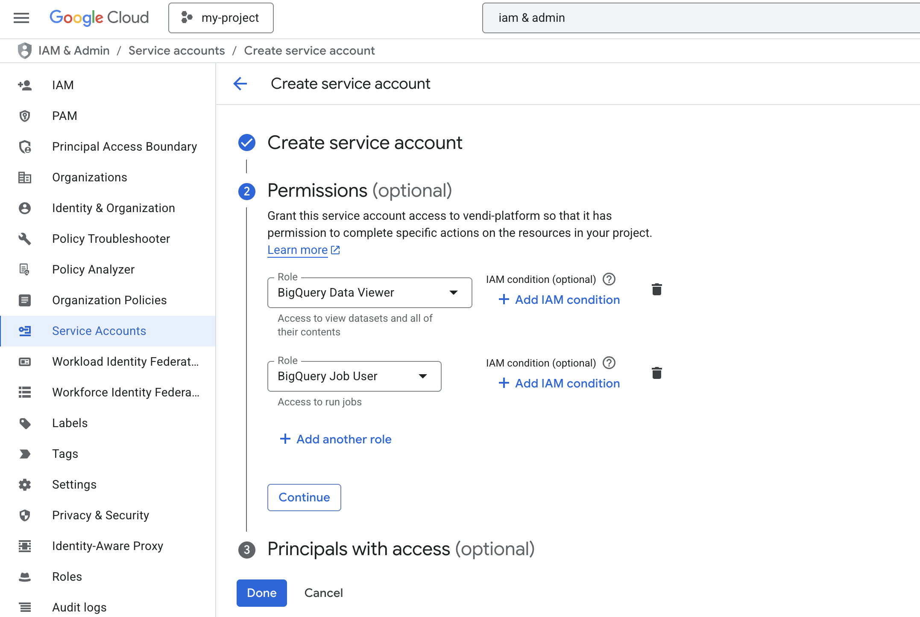Open the my-project project selector
This screenshot has height=617, width=920.
pyautogui.click(x=221, y=17)
